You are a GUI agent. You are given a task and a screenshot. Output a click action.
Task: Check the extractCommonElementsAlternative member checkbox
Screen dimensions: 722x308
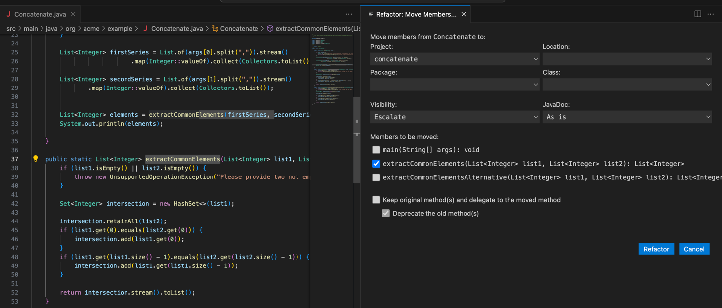coord(376,177)
